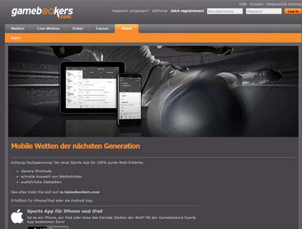
Task: Click the tablet and phone banner image
Action: point(153,91)
